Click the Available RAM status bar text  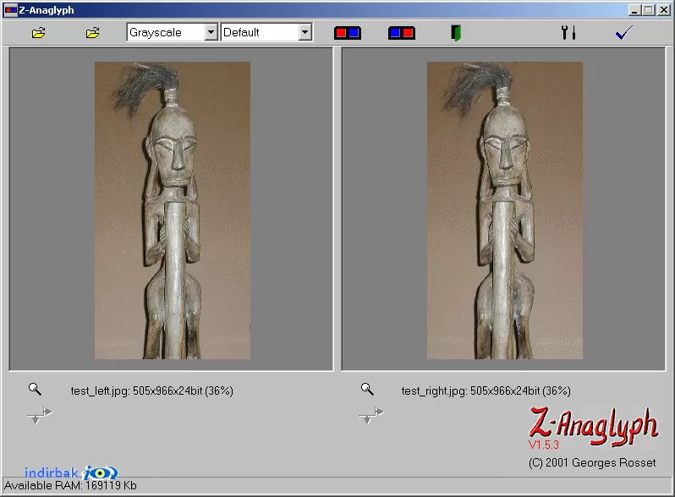coord(70,486)
